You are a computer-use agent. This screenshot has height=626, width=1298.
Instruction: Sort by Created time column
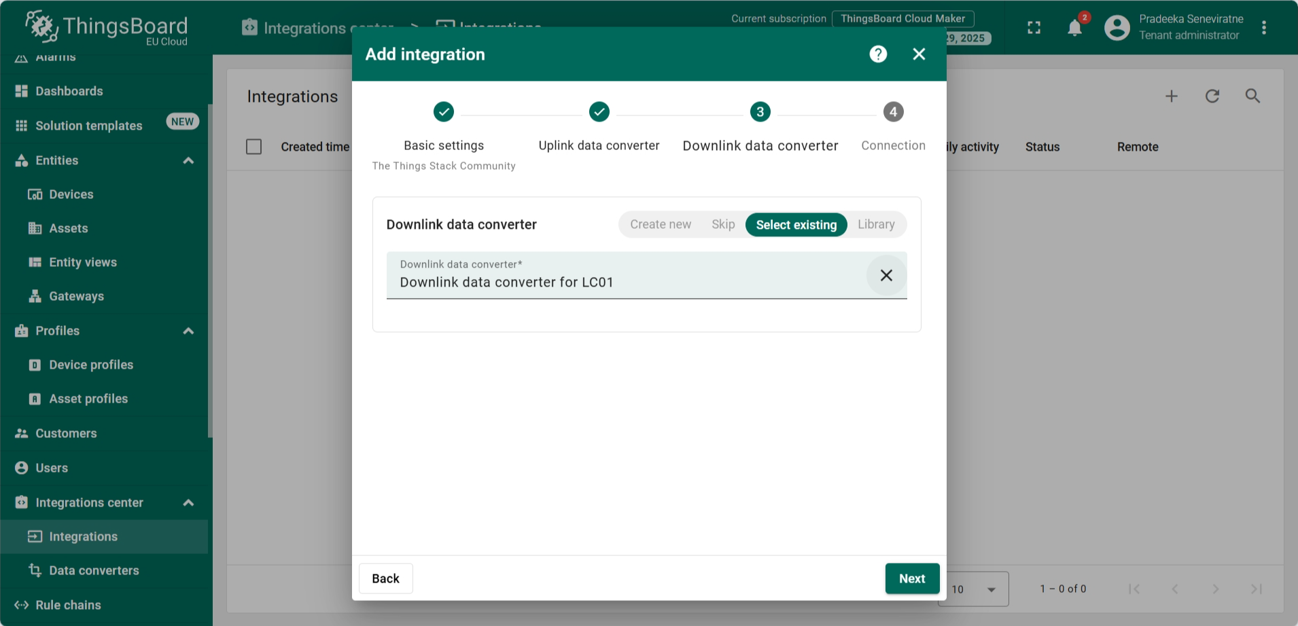coord(315,147)
